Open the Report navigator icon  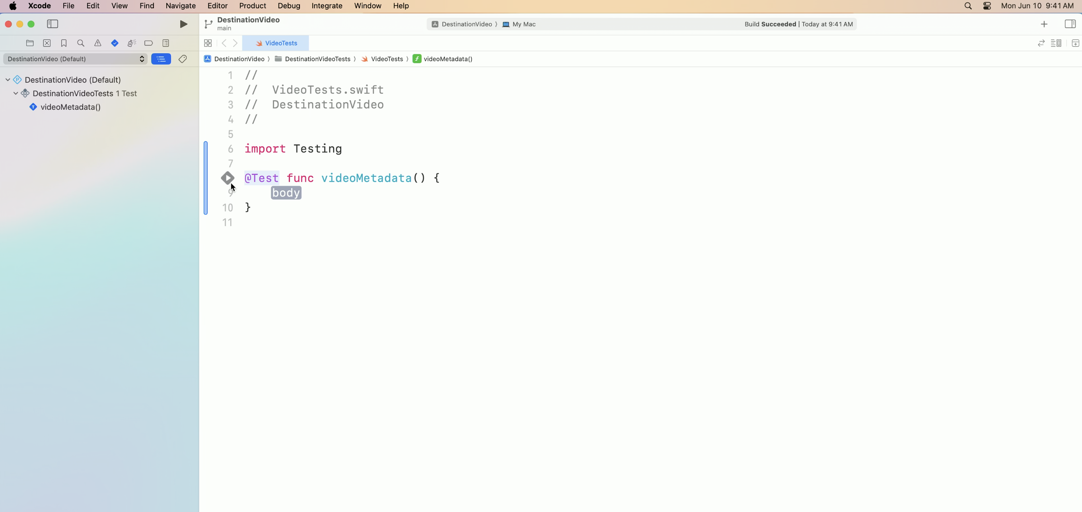point(165,43)
